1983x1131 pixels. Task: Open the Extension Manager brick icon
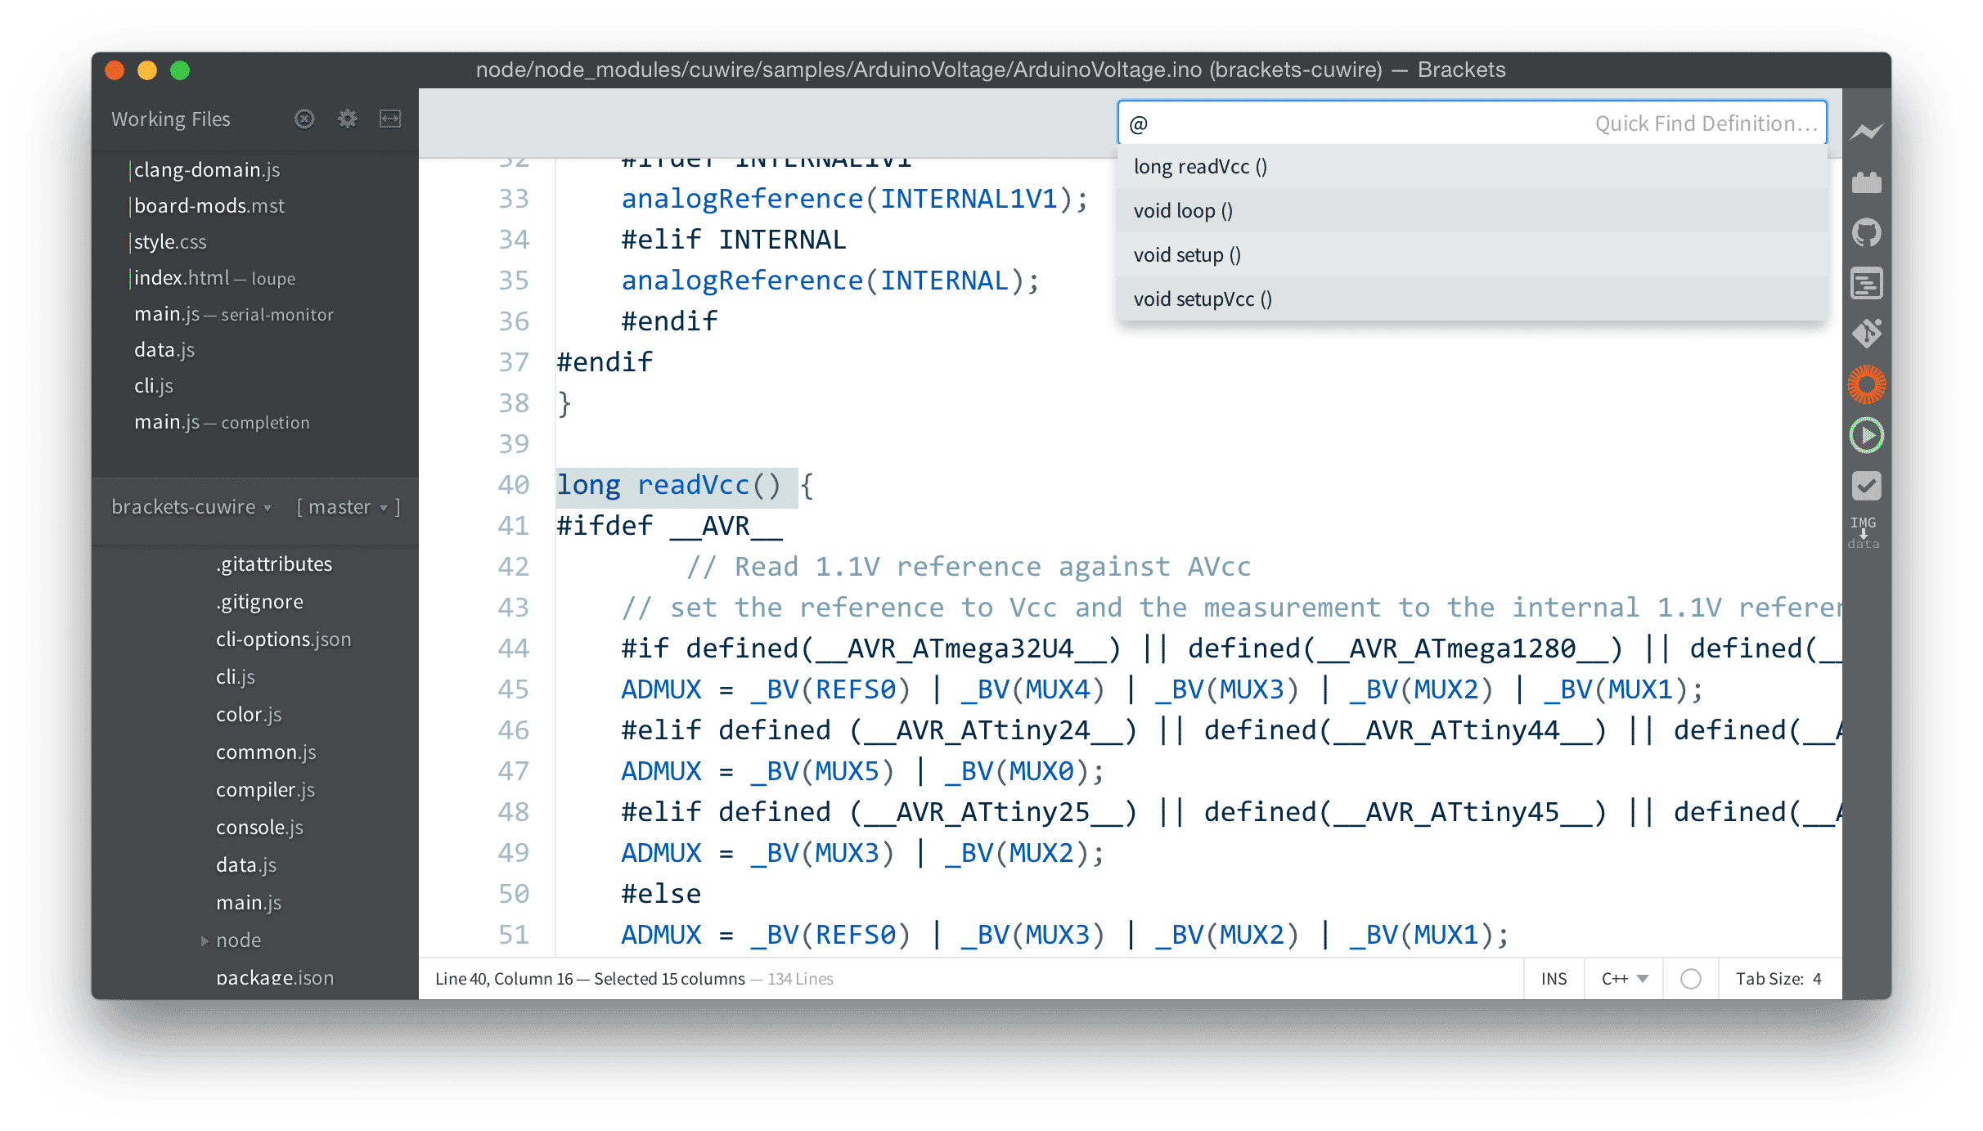coord(1866,182)
